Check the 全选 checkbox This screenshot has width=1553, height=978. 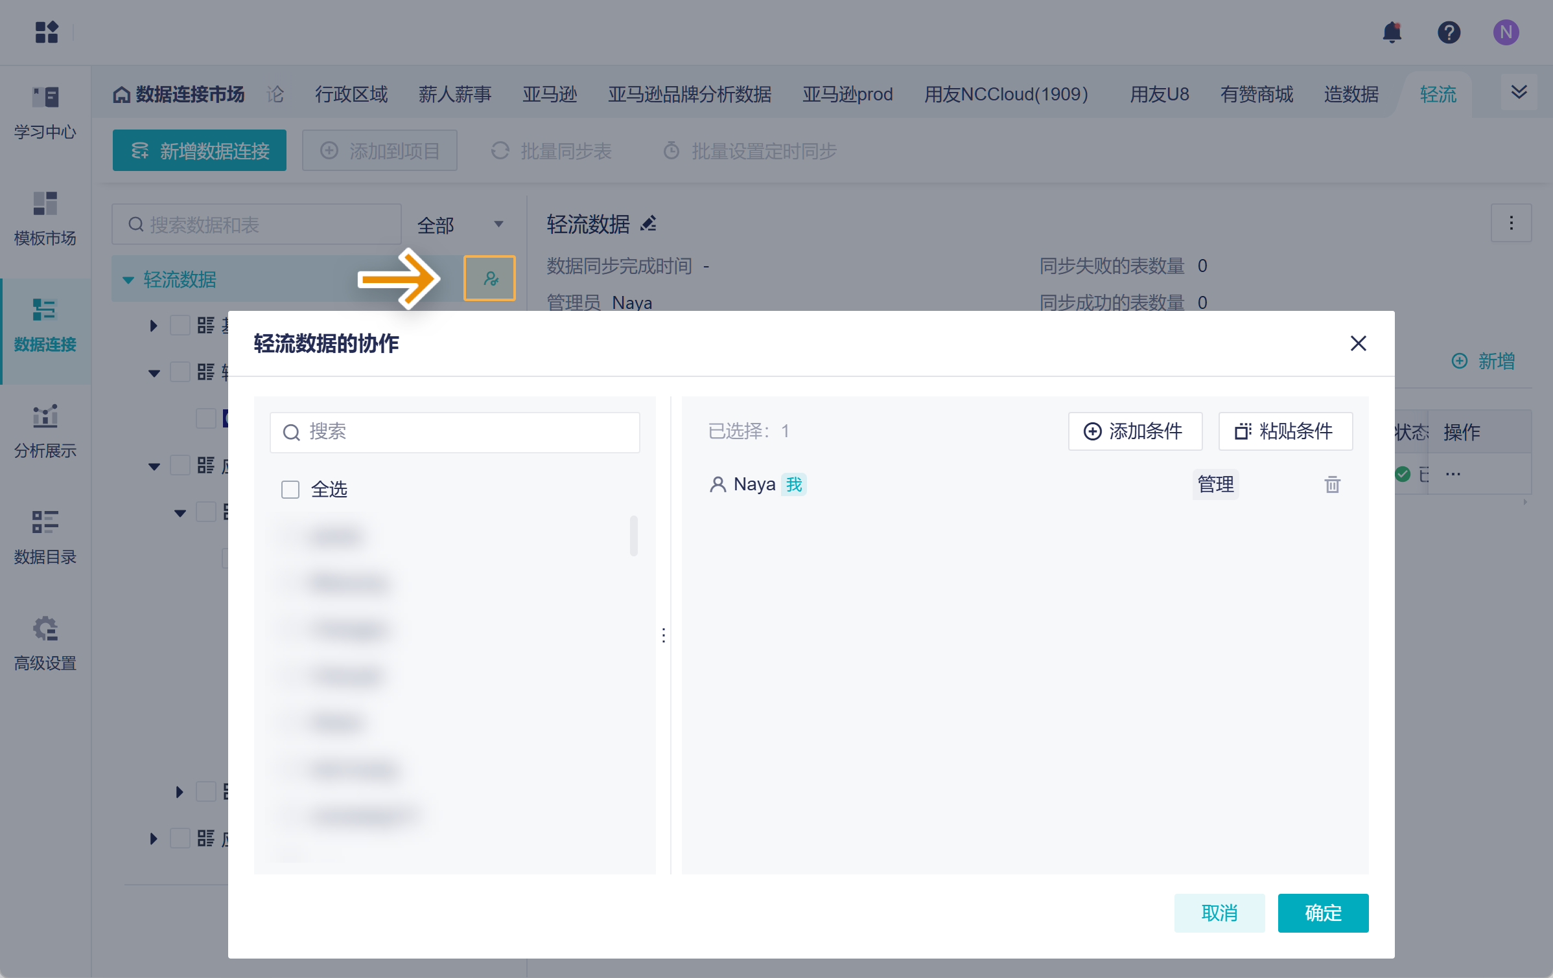pyautogui.click(x=290, y=489)
